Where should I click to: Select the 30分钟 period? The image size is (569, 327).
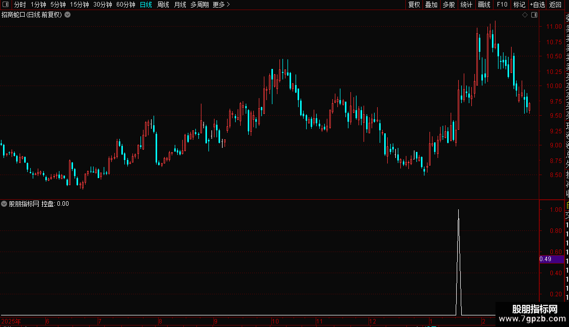103,5
